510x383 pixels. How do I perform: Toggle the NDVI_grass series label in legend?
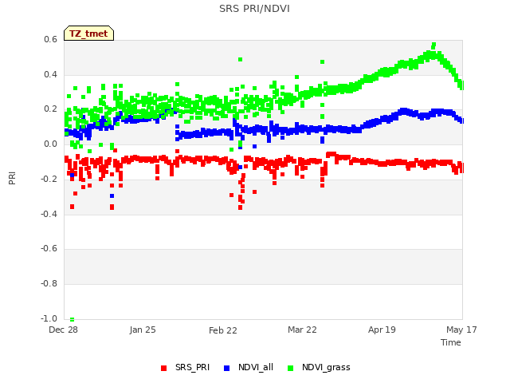coord(326,367)
